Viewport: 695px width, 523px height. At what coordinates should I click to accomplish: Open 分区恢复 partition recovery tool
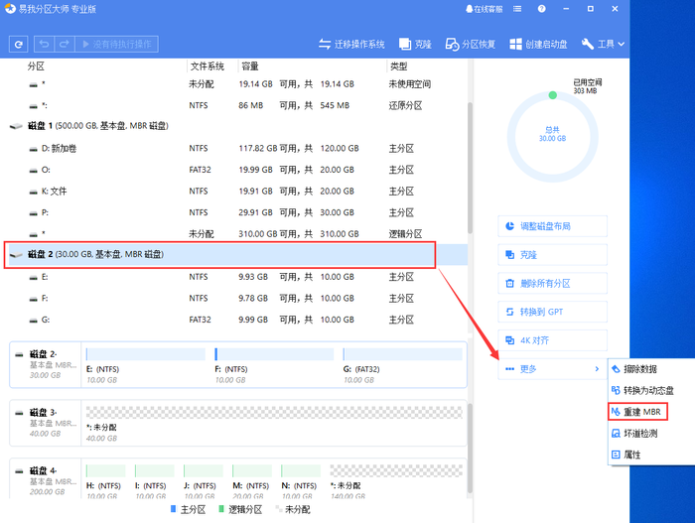pos(468,45)
